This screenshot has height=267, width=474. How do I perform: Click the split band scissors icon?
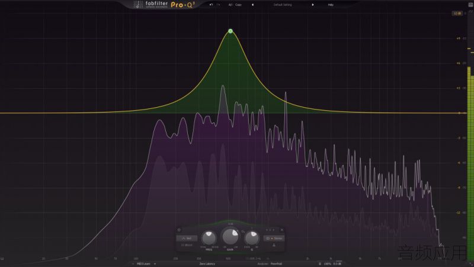[x=274, y=245]
